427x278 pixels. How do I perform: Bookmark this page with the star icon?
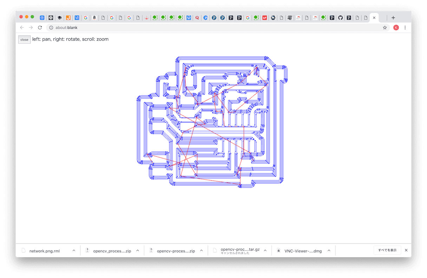tap(385, 27)
